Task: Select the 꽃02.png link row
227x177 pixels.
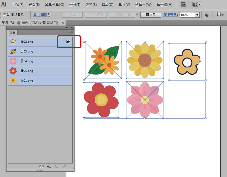Action: (x=40, y=42)
